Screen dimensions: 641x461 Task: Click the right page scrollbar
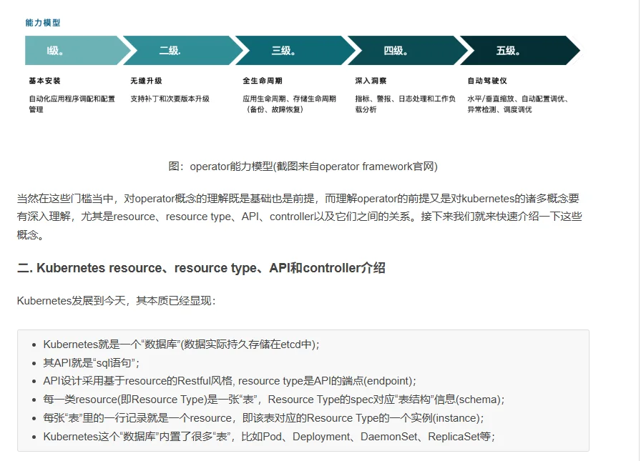click(x=636, y=214)
